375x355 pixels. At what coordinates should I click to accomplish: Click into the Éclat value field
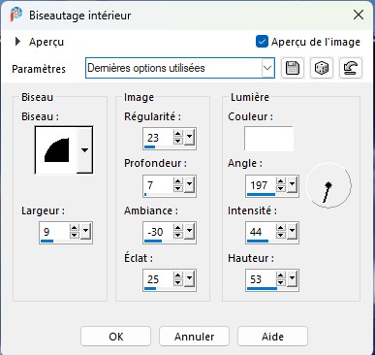coord(158,279)
